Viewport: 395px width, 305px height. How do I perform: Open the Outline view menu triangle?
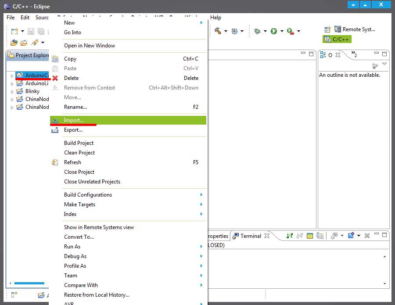click(384, 64)
